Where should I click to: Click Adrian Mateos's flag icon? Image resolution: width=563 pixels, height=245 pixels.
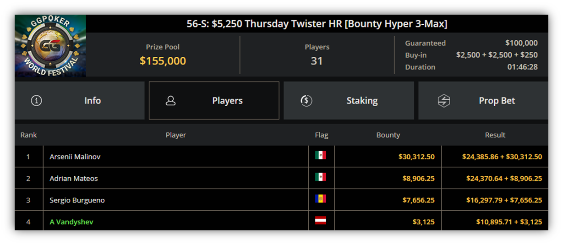click(x=321, y=177)
